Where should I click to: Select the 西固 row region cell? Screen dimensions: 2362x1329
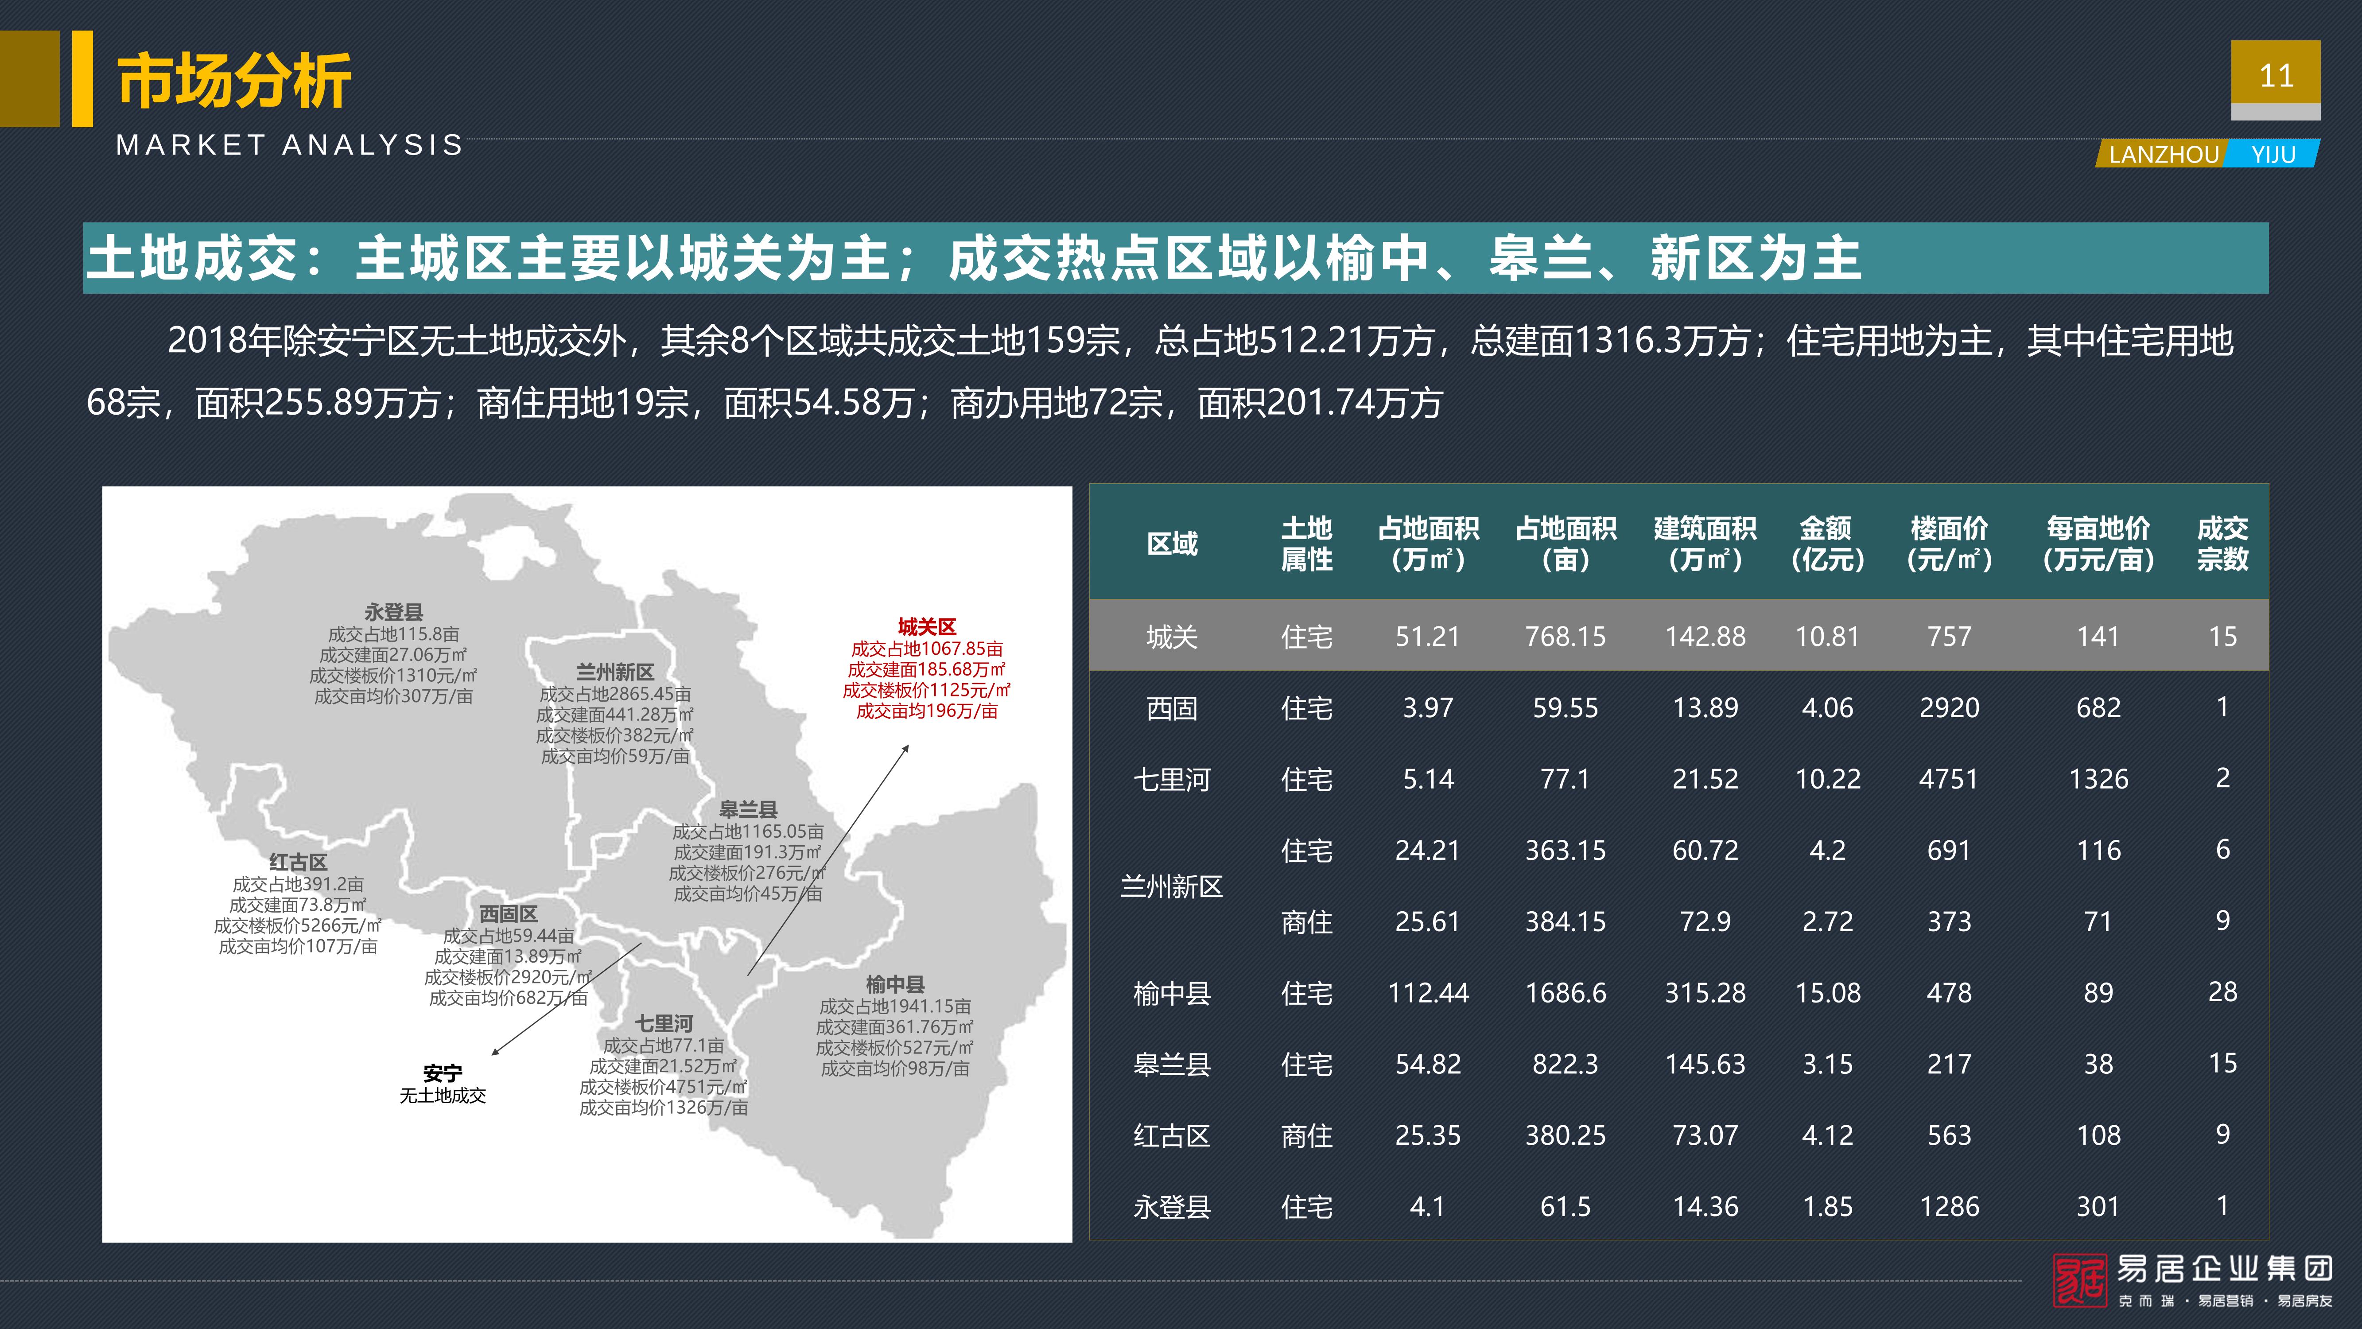(1172, 708)
